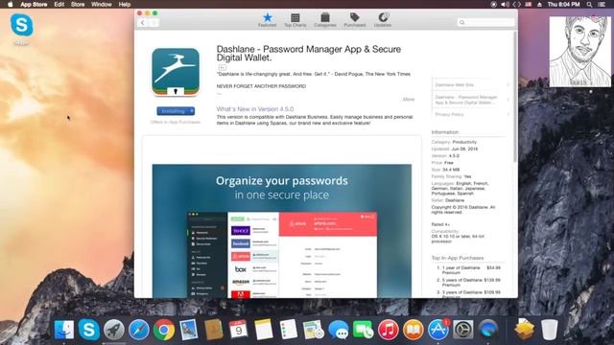The width and height of the screenshot is (614, 345).
Task: Expand description with the More link
Action: (408, 100)
